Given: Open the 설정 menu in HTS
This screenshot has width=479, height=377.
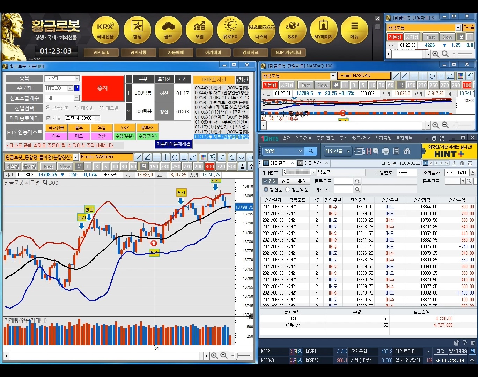Looking at the screenshot, I should [x=287, y=139].
